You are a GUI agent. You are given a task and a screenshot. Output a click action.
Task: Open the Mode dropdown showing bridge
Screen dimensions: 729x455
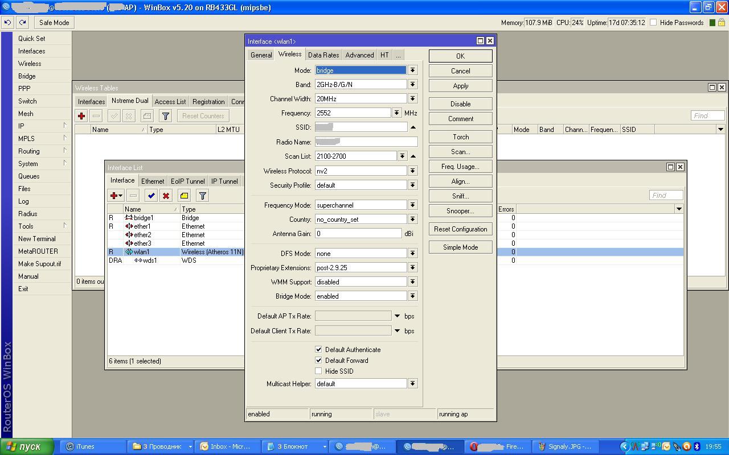pos(412,70)
